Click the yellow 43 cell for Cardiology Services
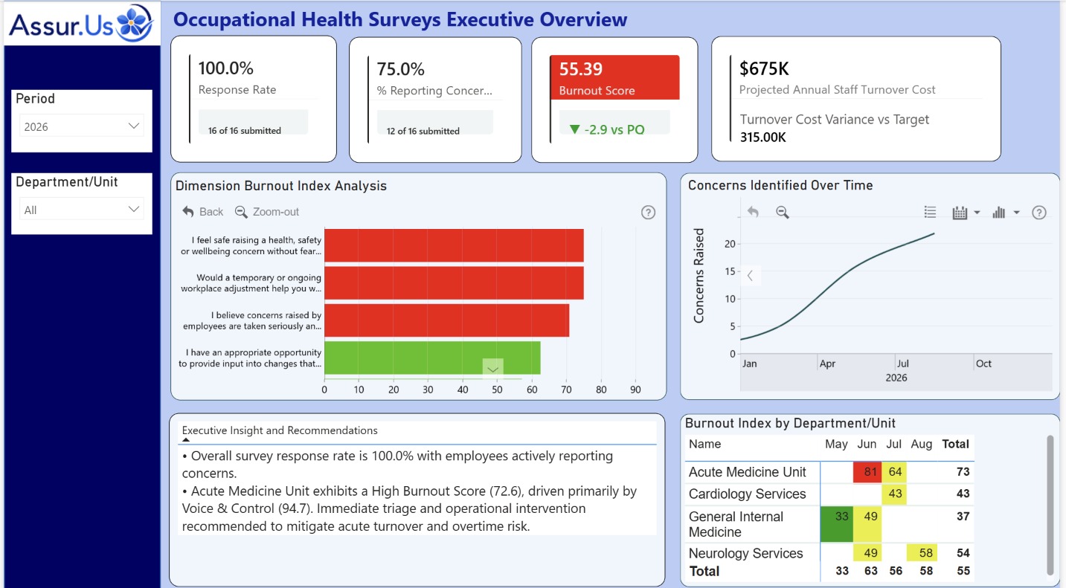The height and width of the screenshot is (588, 1066). tap(895, 494)
